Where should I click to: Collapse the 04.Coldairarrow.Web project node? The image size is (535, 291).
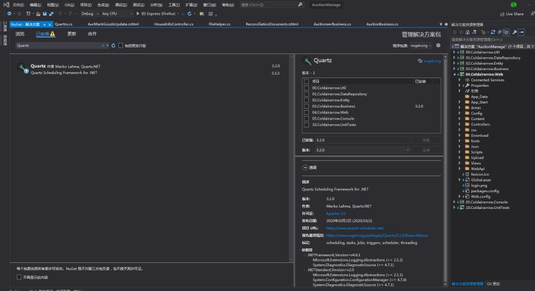click(455, 74)
